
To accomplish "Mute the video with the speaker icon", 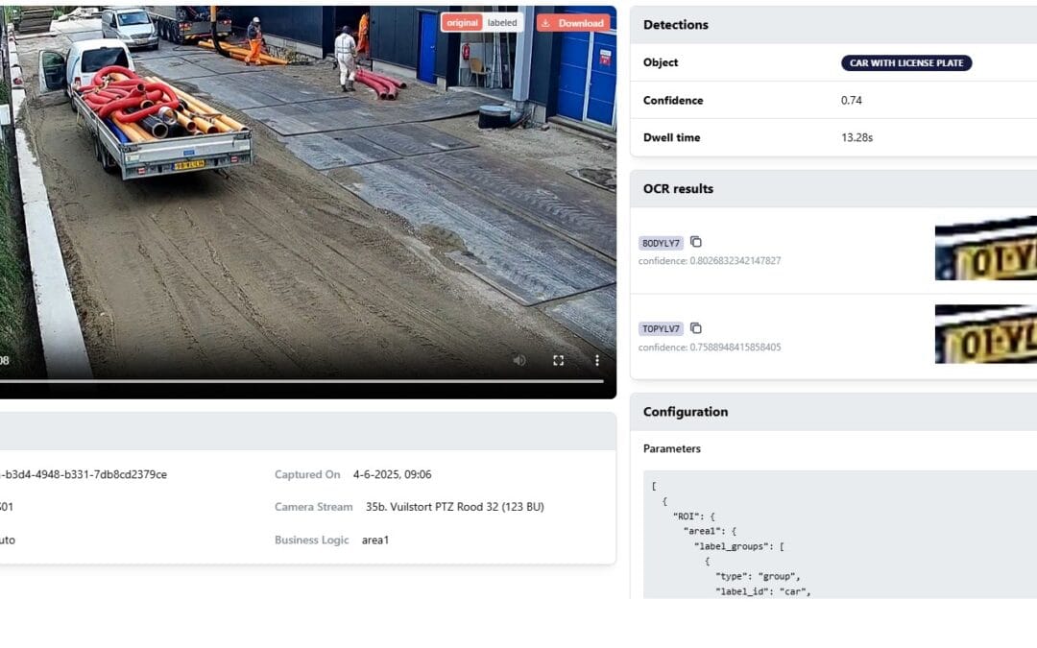I will point(519,360).
